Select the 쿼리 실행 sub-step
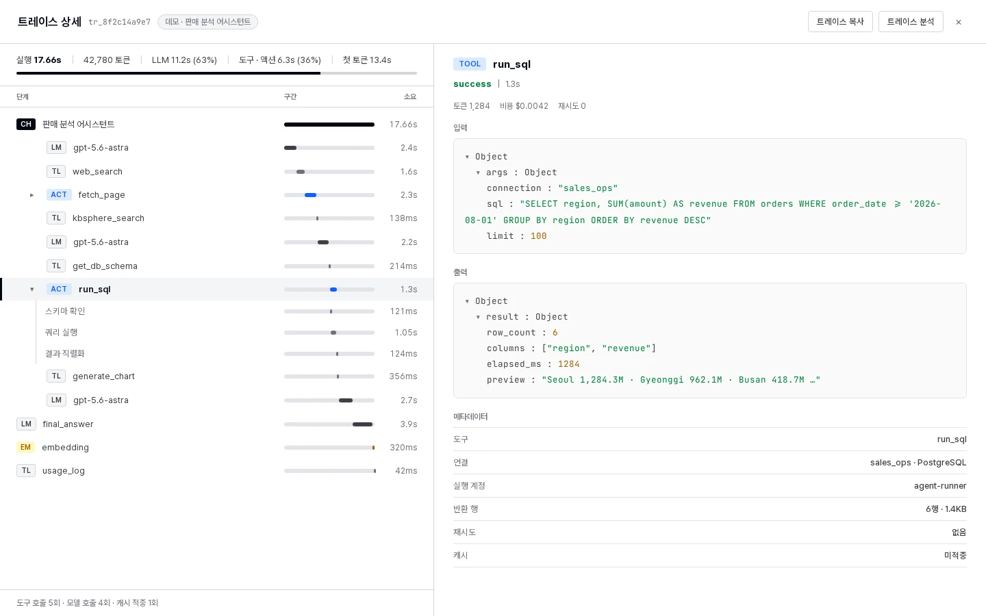The height and width of the screenshot is (616, 986). 216,333
